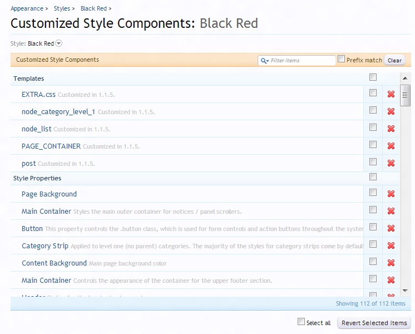This screenshot has width=415, height=334.
Task: Open Main Container notices property link
Action: 46,212
